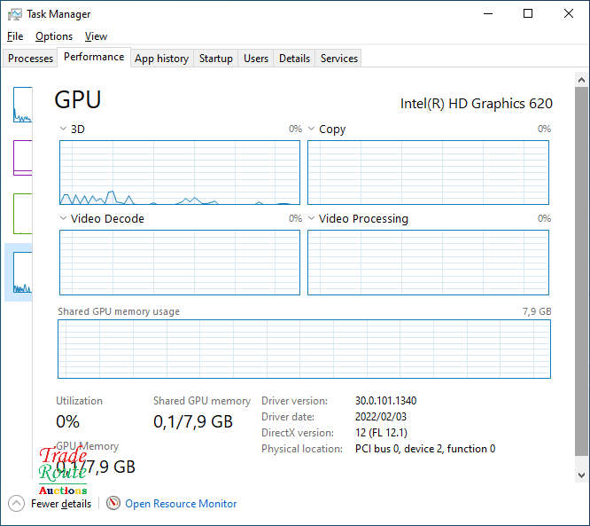The height and width of the screenshot is (526, 590).
Task: Open the Copy graph engine dropdown
Action: [x=312, y=130]
